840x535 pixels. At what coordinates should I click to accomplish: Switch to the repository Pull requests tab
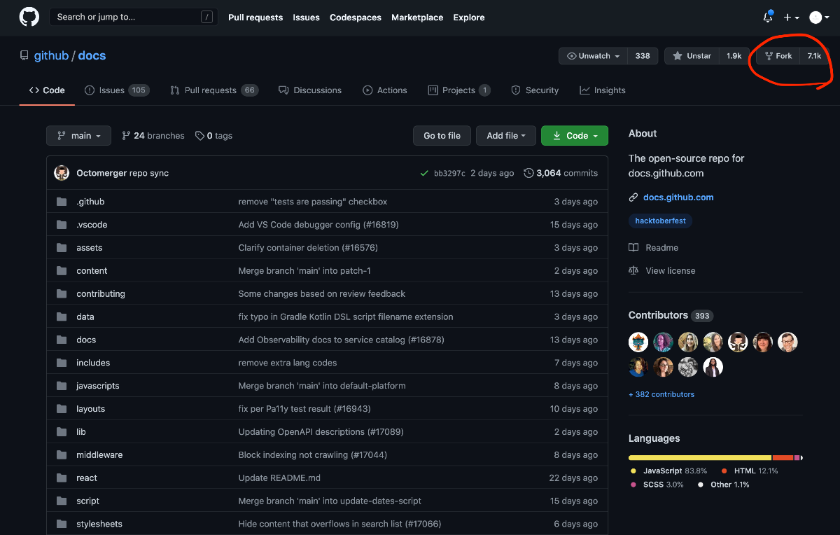[214, 90]
